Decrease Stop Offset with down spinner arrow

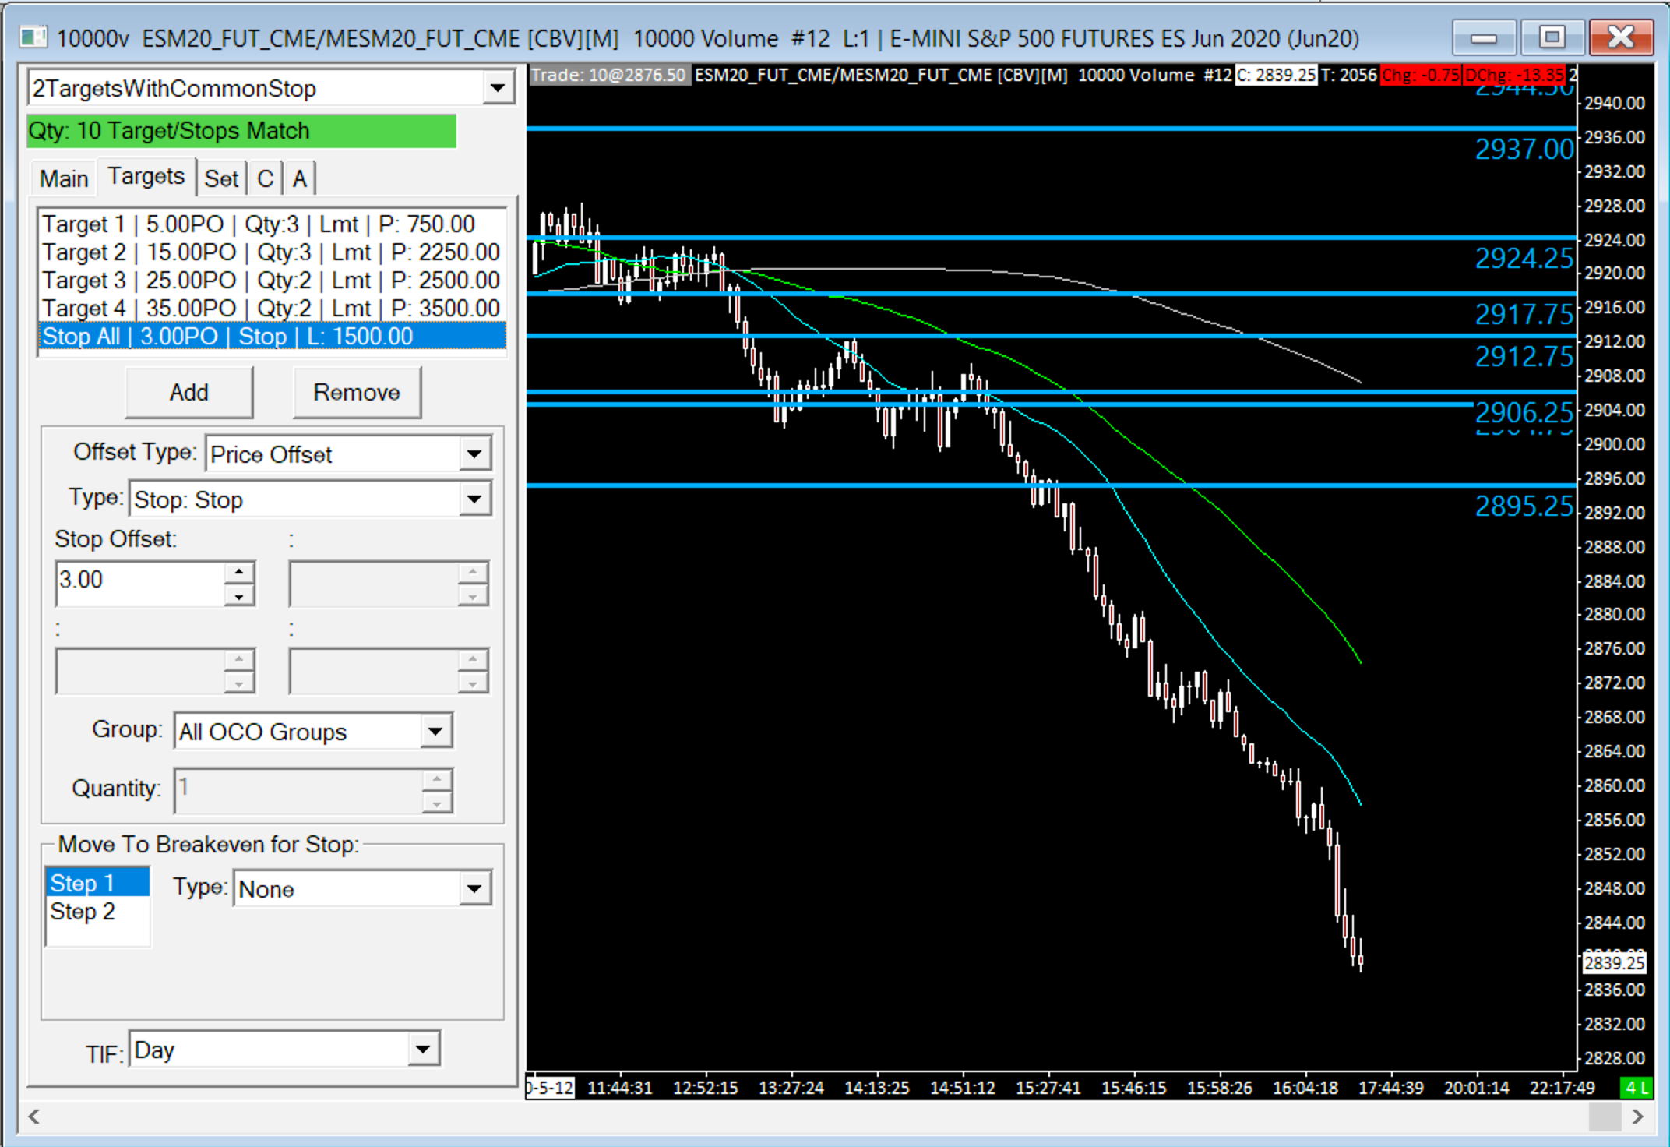pos(239,597)
